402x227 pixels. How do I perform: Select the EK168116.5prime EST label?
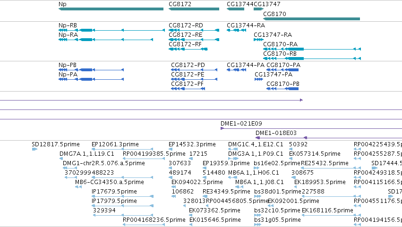pyautogui.click(x=328, y=210)
